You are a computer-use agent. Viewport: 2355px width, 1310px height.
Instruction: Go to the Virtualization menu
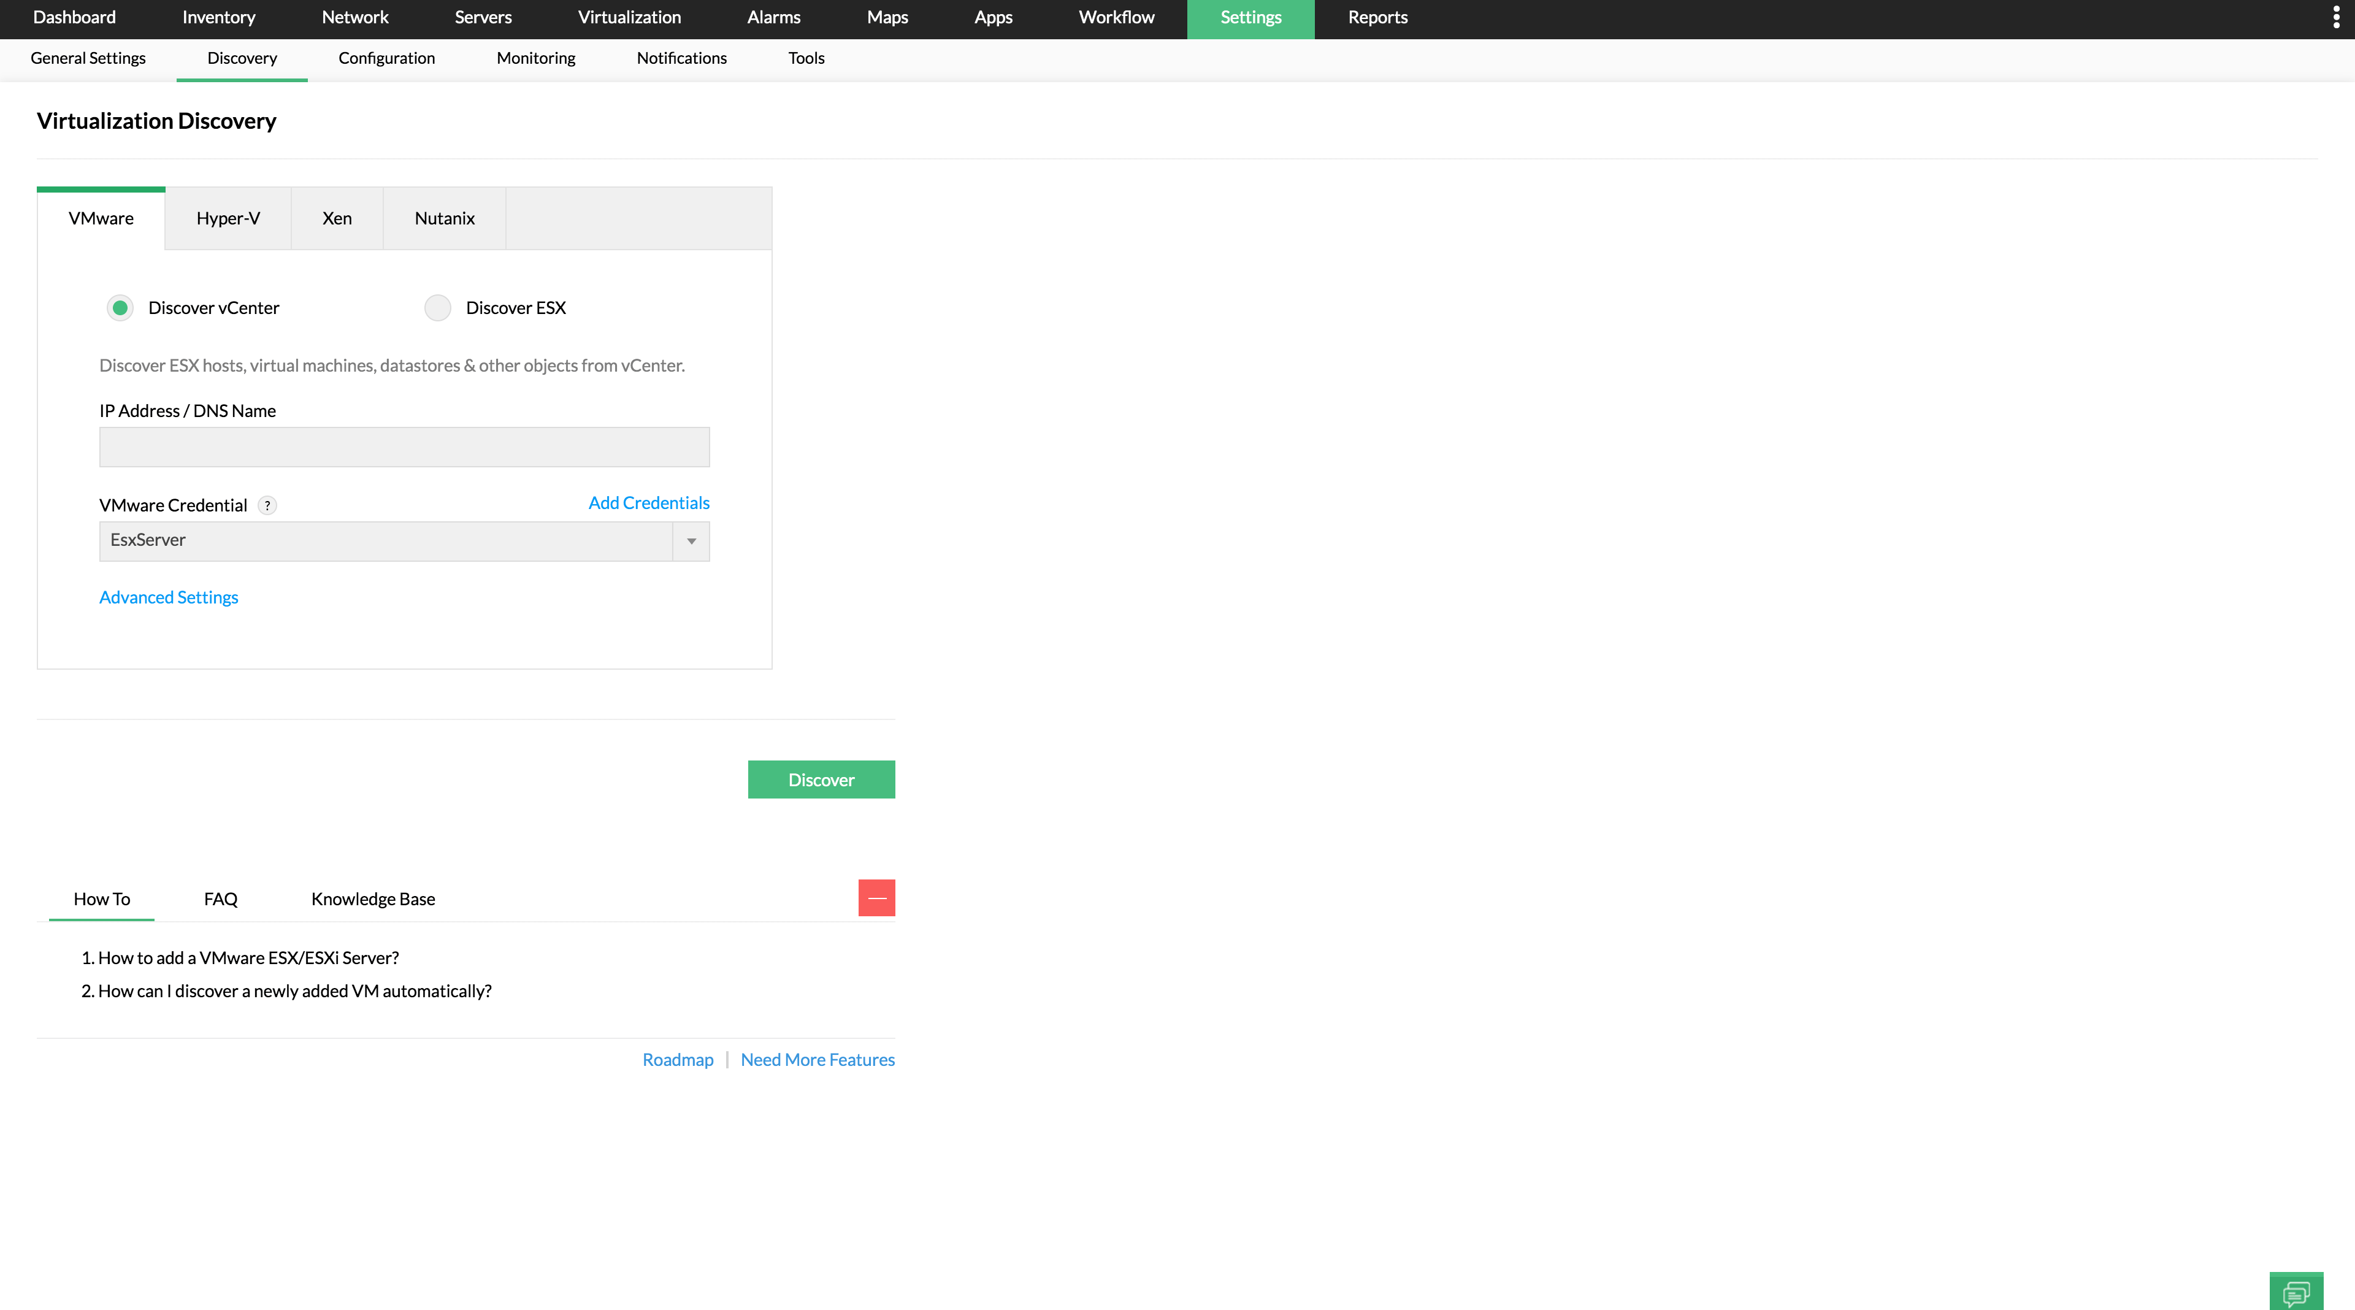click(x=629, y=17)
